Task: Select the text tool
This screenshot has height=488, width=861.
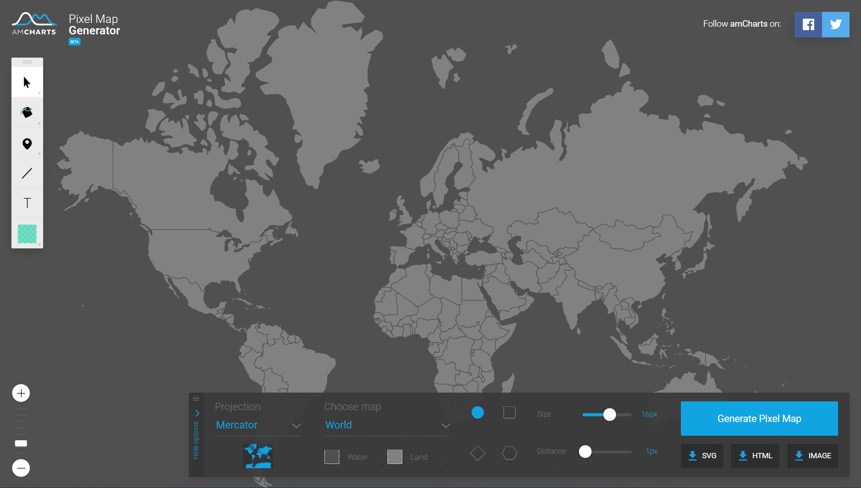Action: 27,203
